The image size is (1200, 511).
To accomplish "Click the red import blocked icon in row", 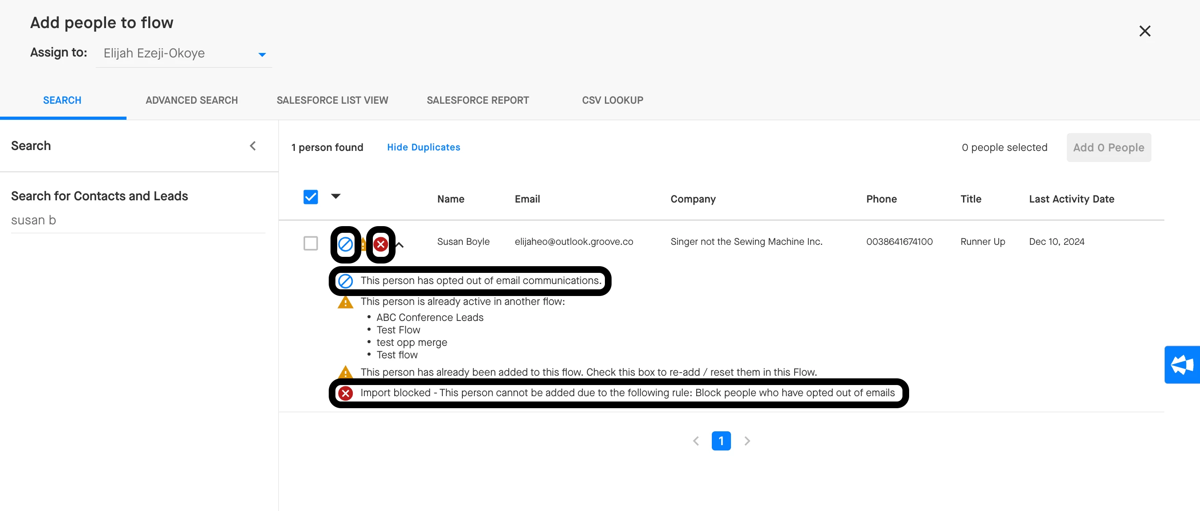I will pos(380,244).
